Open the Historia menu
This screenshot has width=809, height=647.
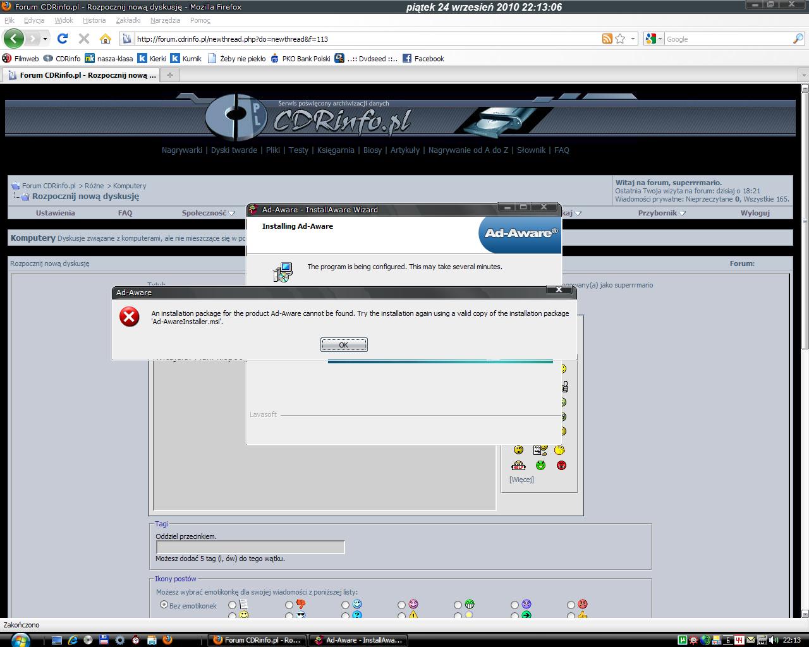tap(94, 20)
